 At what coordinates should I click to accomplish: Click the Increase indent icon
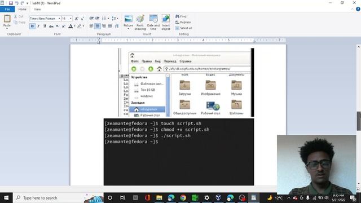click(98, 19)
